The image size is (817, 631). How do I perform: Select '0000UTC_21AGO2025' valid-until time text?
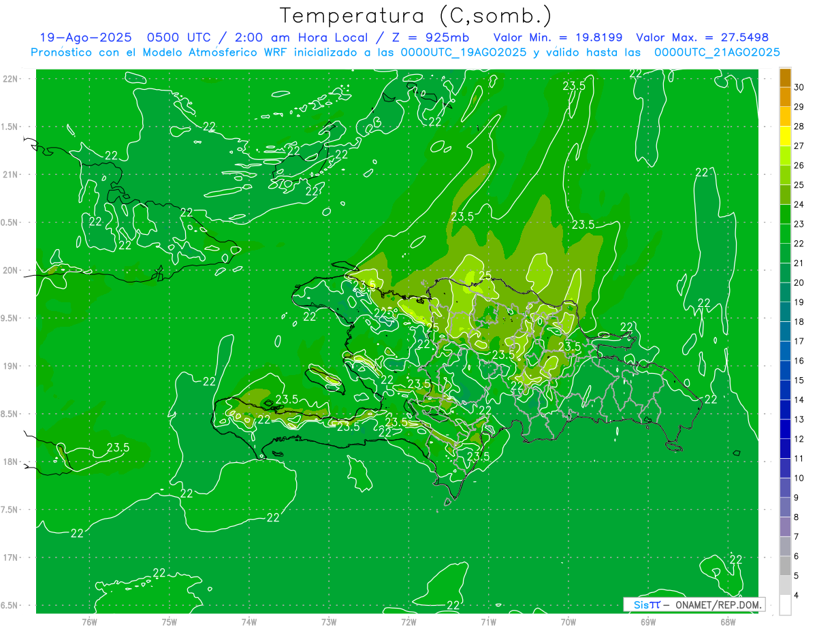coord(717,52)
